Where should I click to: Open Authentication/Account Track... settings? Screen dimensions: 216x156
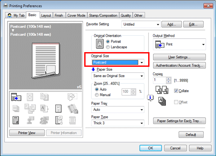[x=179, y=66]
